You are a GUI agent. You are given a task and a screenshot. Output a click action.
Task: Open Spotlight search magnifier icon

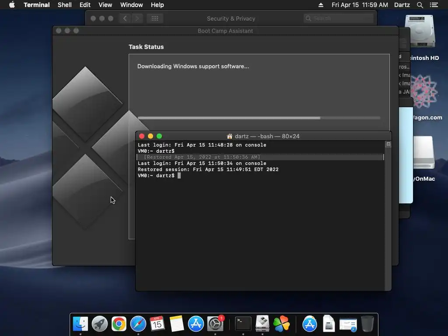pos(420,5)
